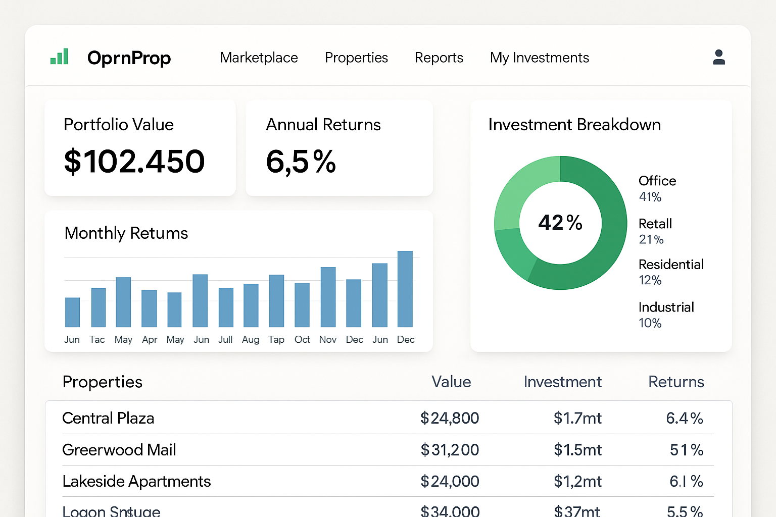
Task: Click the Portfolio Value card
Action: click(x=140, y=148)
